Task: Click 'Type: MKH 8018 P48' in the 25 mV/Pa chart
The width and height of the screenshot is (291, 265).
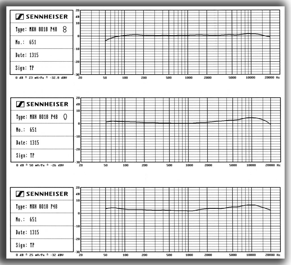Action: [37, 207]
